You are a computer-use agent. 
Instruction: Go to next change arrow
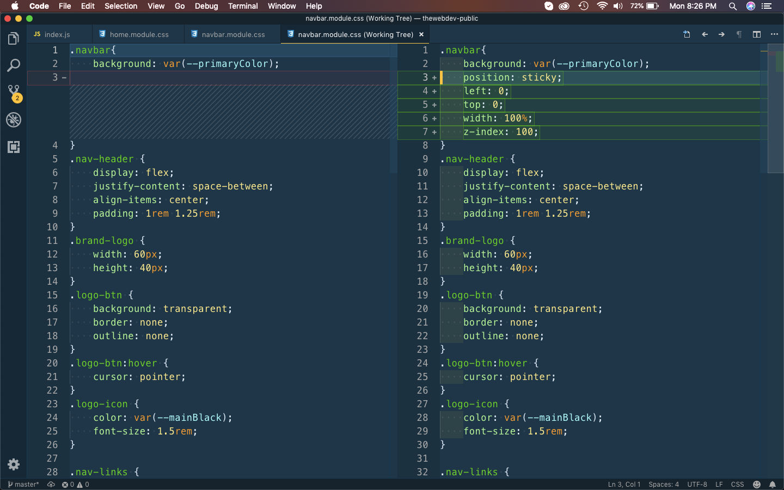[x=721, y=34]
